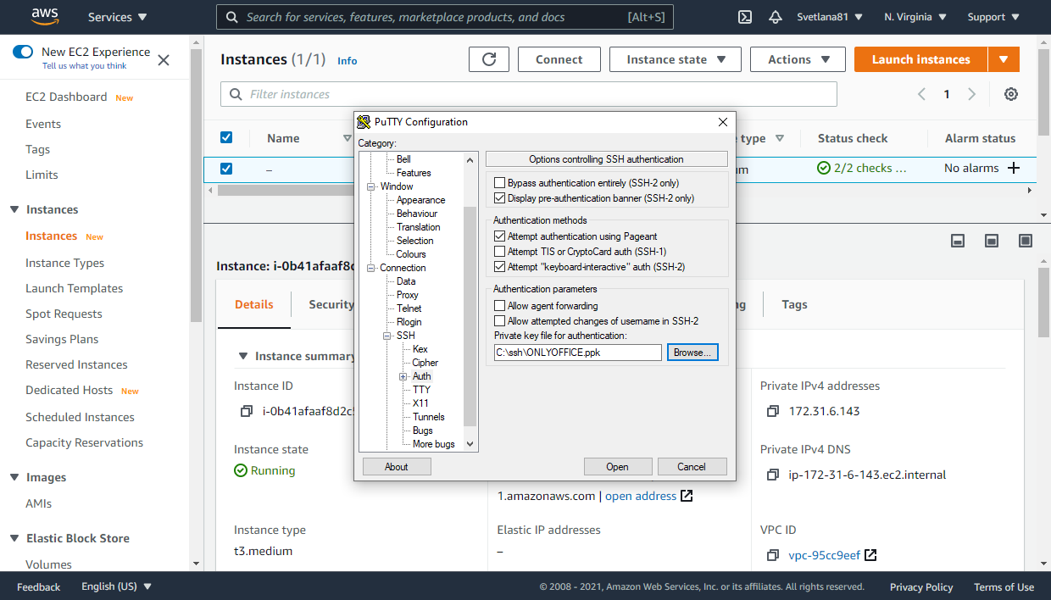
Task: Check Bypass authentication entirely (SSH-2 only)
Action: pos(499,183)
